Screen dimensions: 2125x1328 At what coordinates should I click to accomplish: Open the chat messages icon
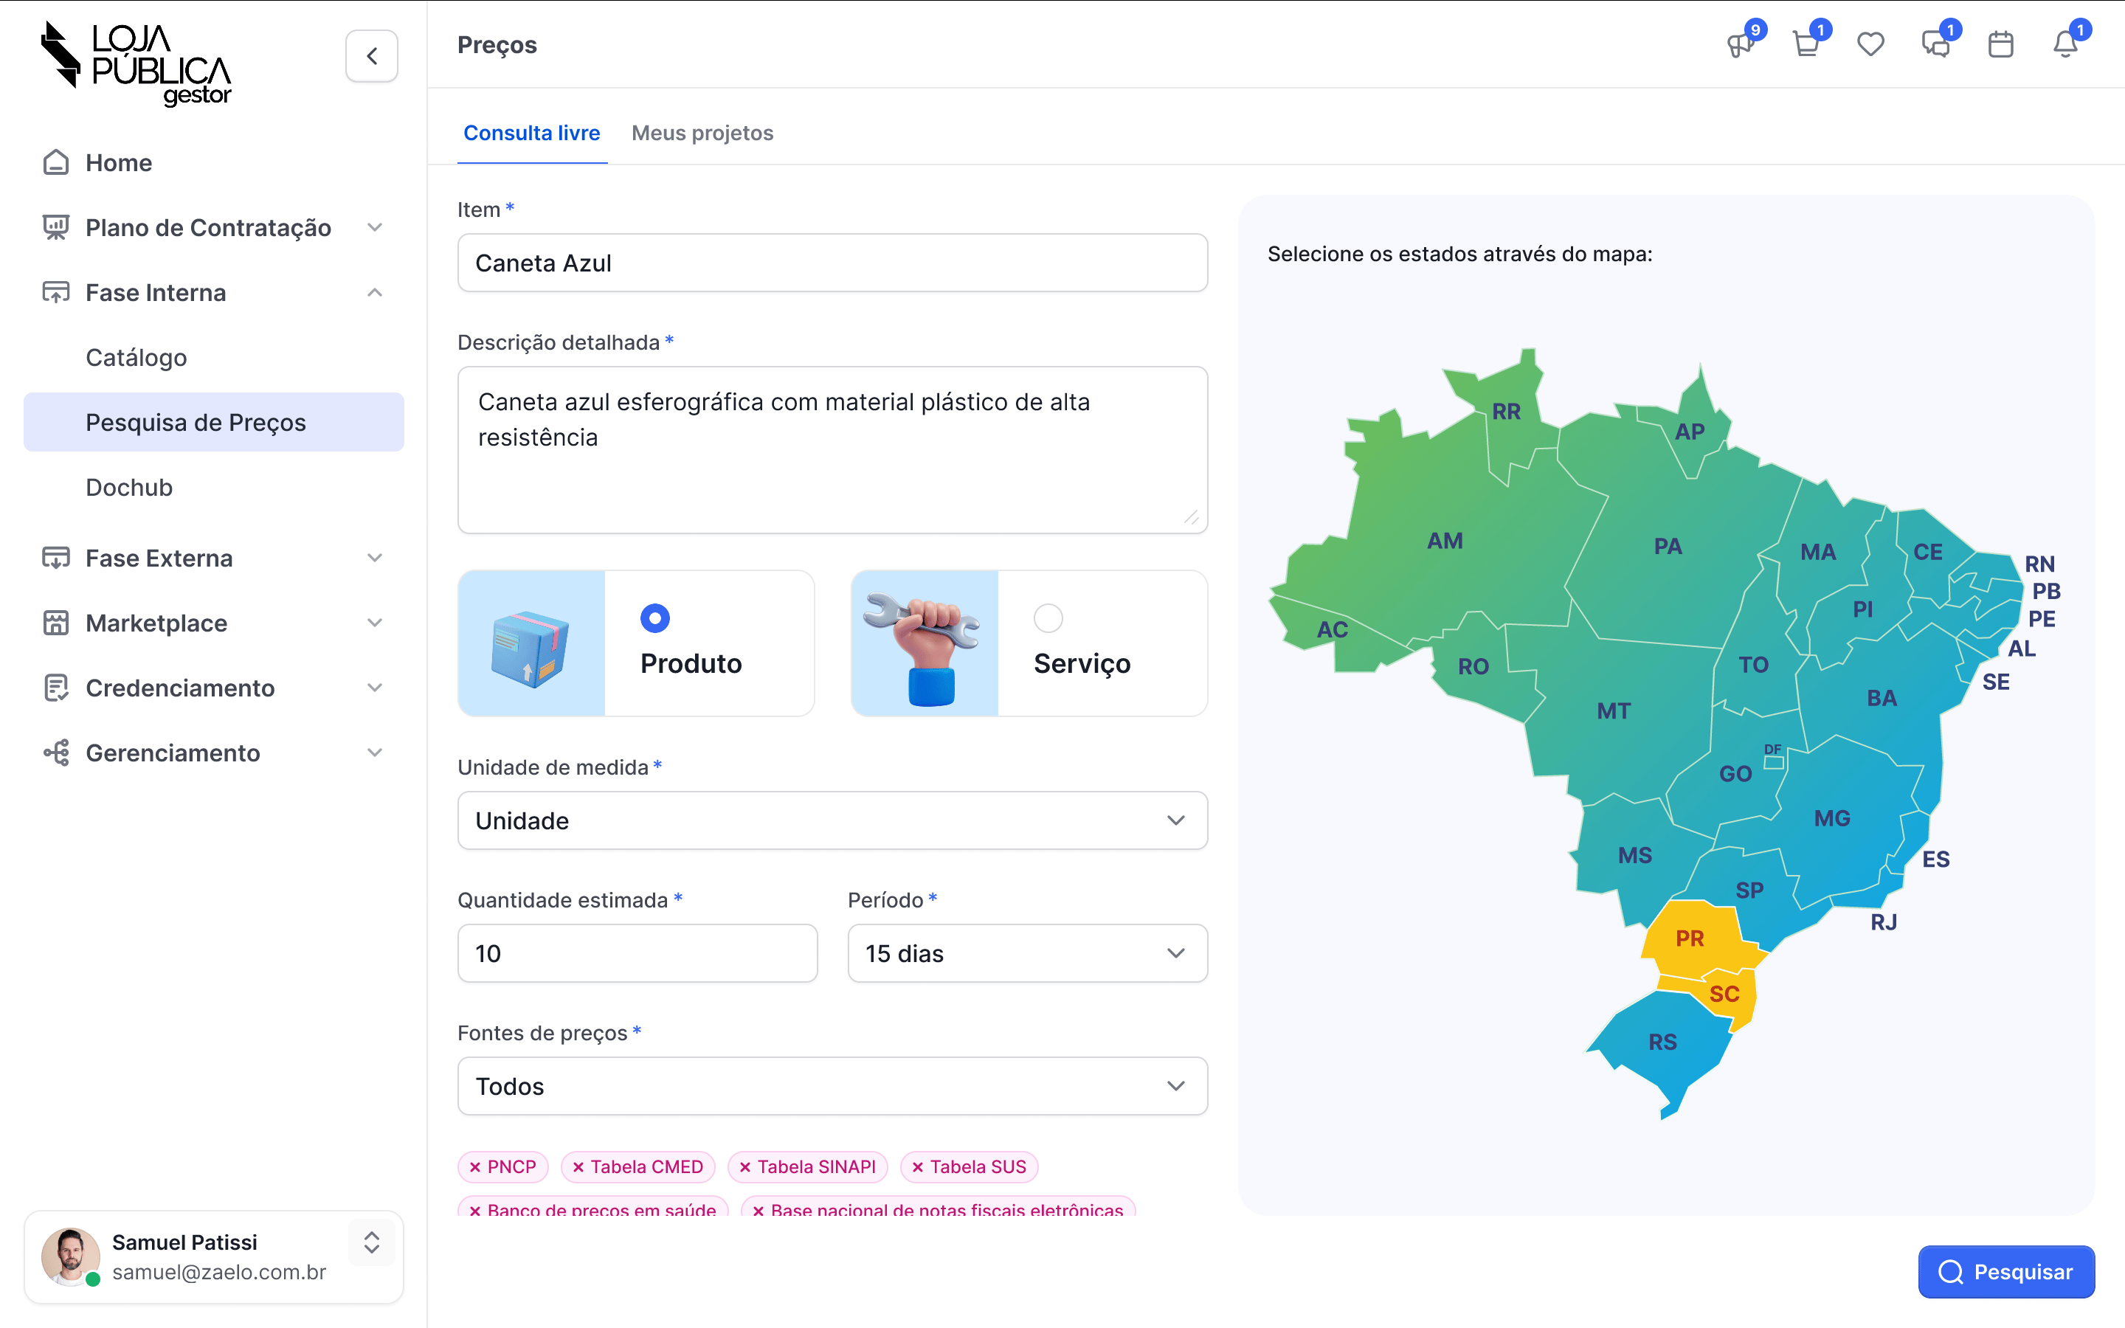pyautogui.click(x=1935, y=45)
